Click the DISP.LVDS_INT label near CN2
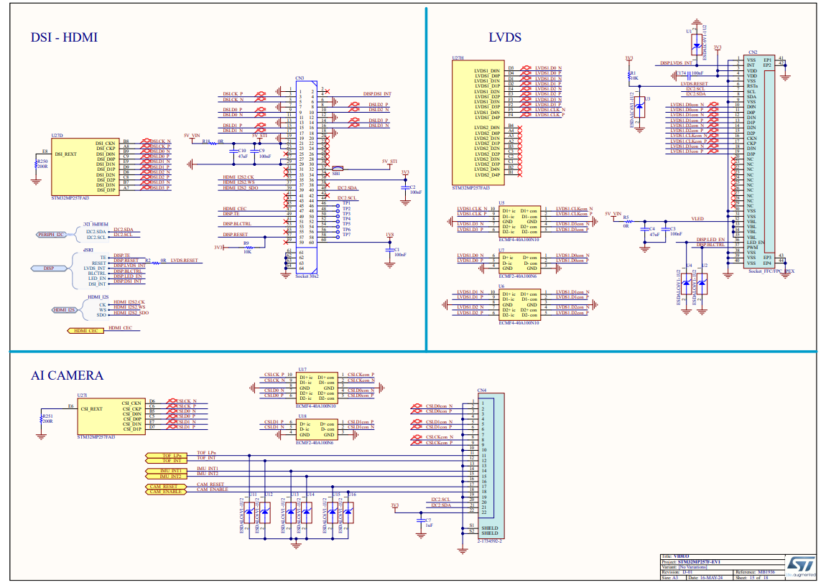Image resolution: width=826 pixels, height=585 pixels. (676, 63)
